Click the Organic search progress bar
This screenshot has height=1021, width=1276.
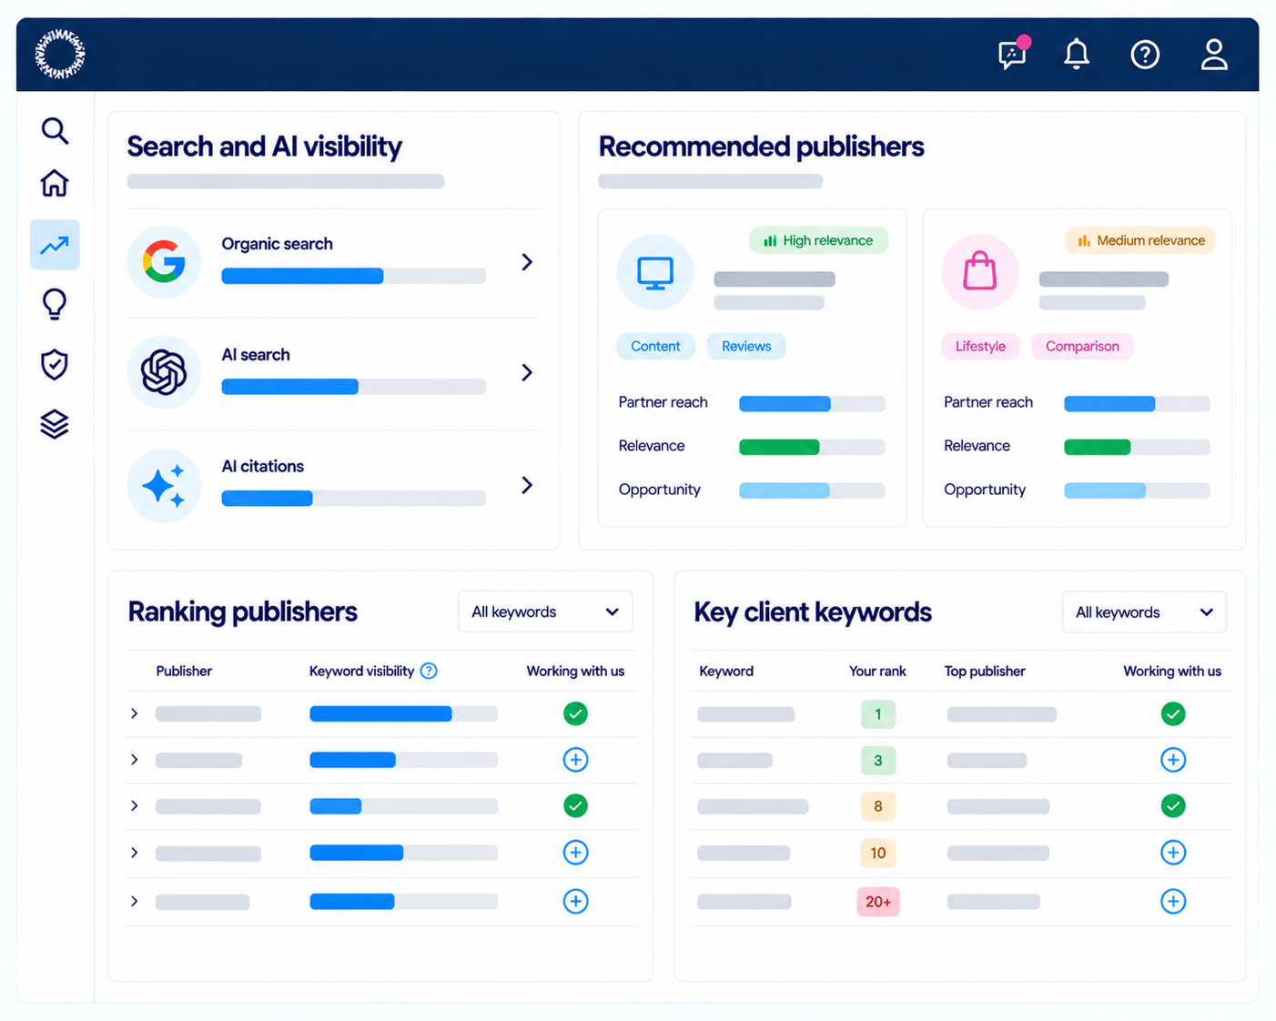tap(353, 276)
